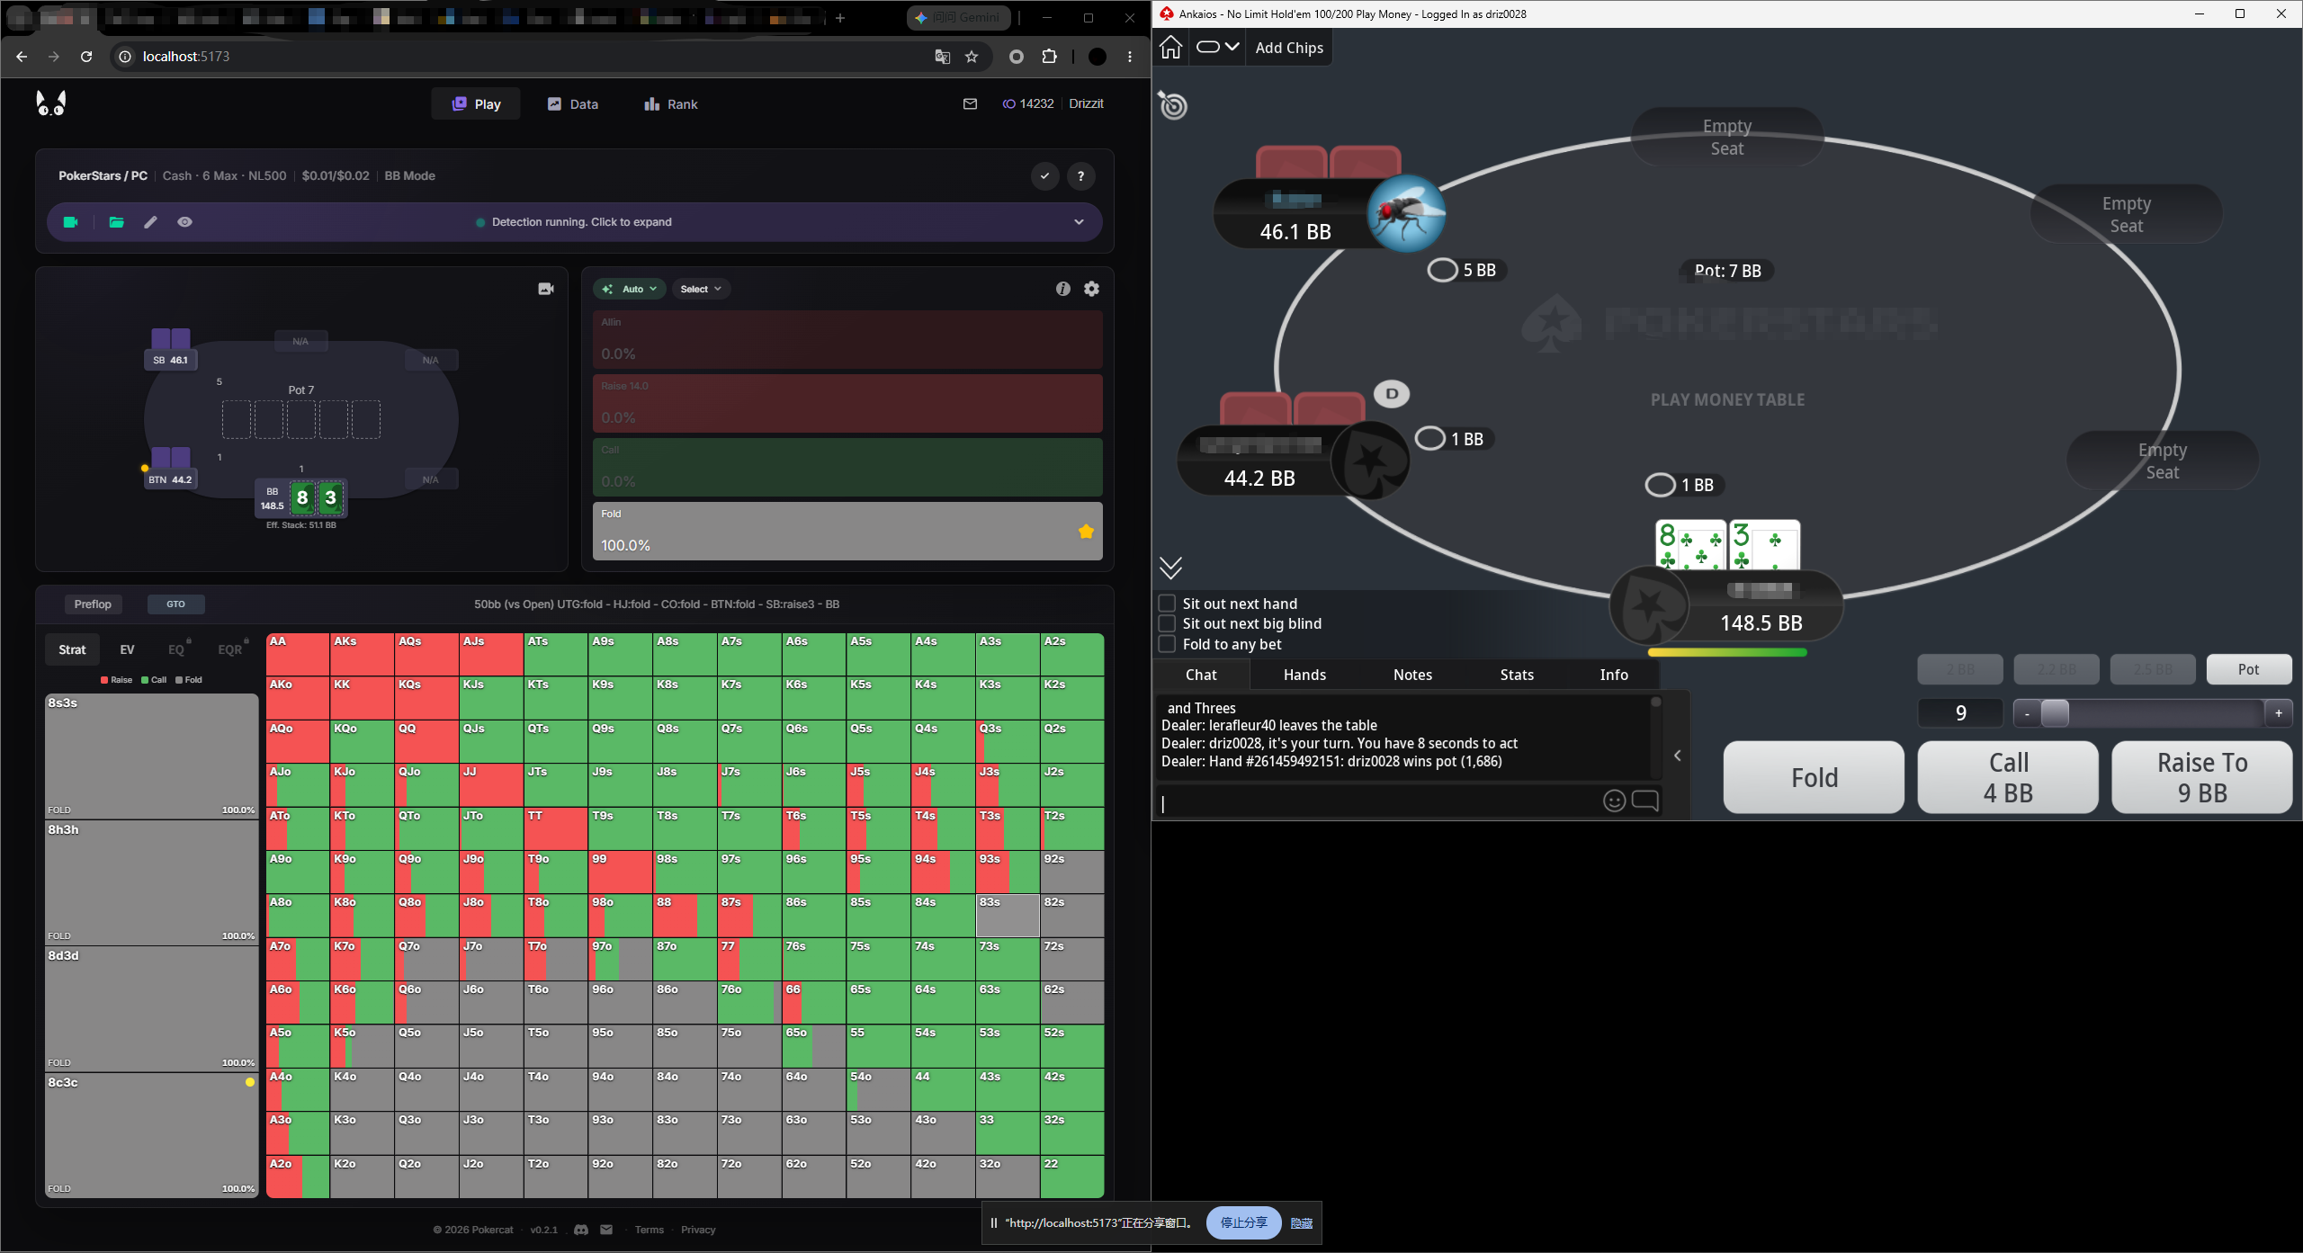Screen dimensions: 2303x1253
Task: Open the Notes tab in PokerStars
Action: point(1412,675)
